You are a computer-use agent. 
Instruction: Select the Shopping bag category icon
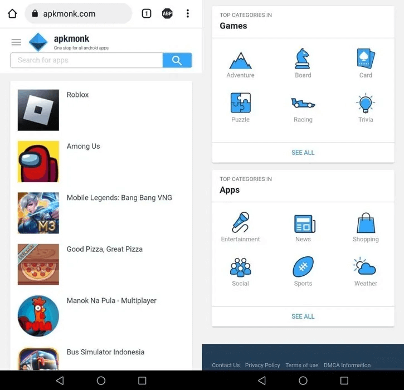(x=366, y=223)
